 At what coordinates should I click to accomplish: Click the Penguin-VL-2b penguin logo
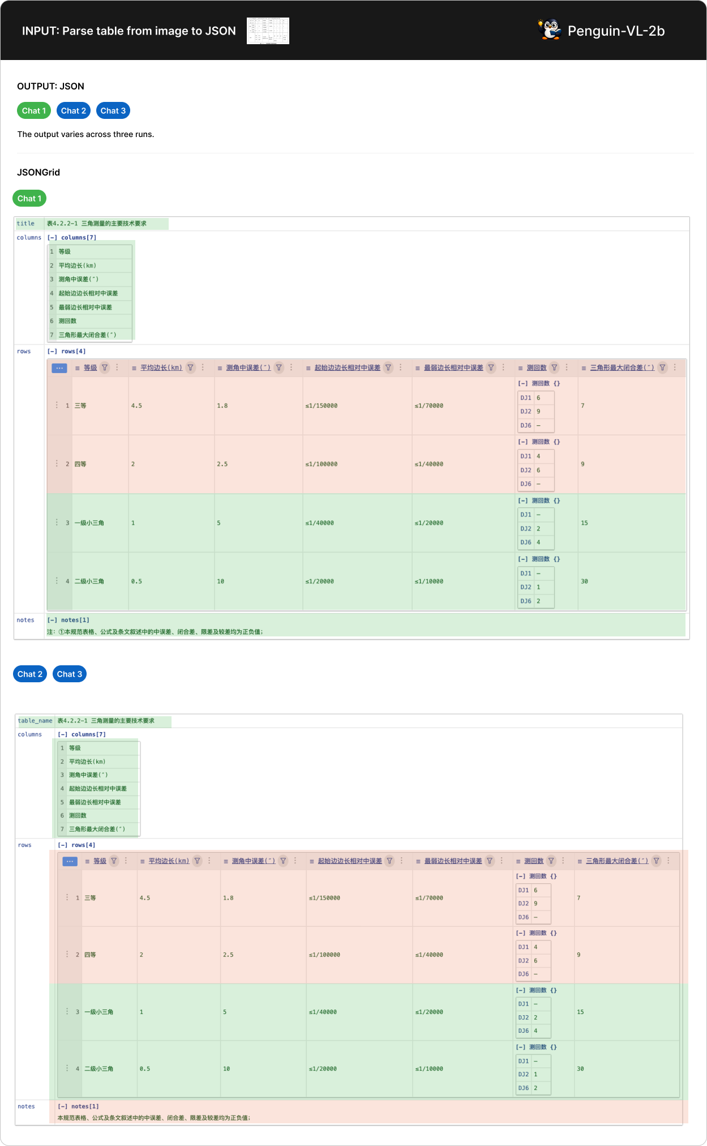click(549, 30)
